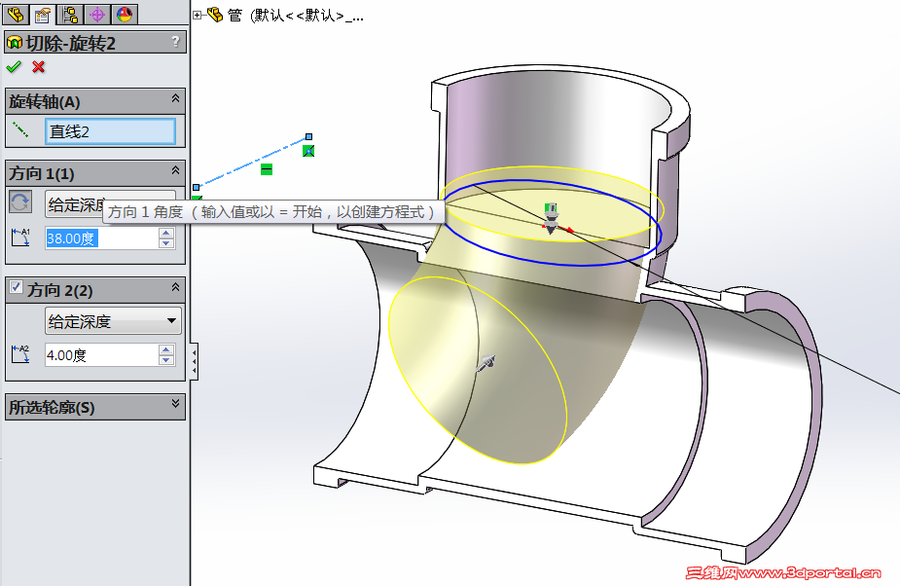The width and height of the screenshot is (900, 586).
Task: Select the 管 part in flyout tree
Action: (x=234, y=15)
